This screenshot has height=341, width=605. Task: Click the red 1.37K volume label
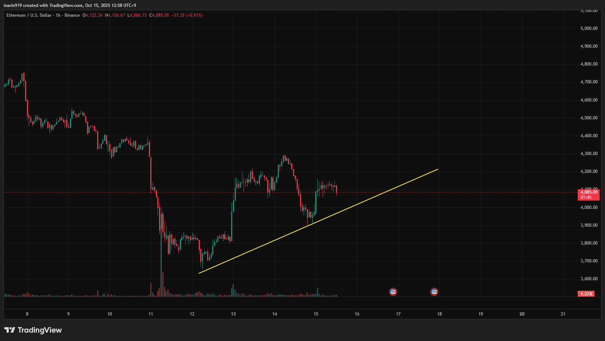pyautogui.click(x=586, y=294)
